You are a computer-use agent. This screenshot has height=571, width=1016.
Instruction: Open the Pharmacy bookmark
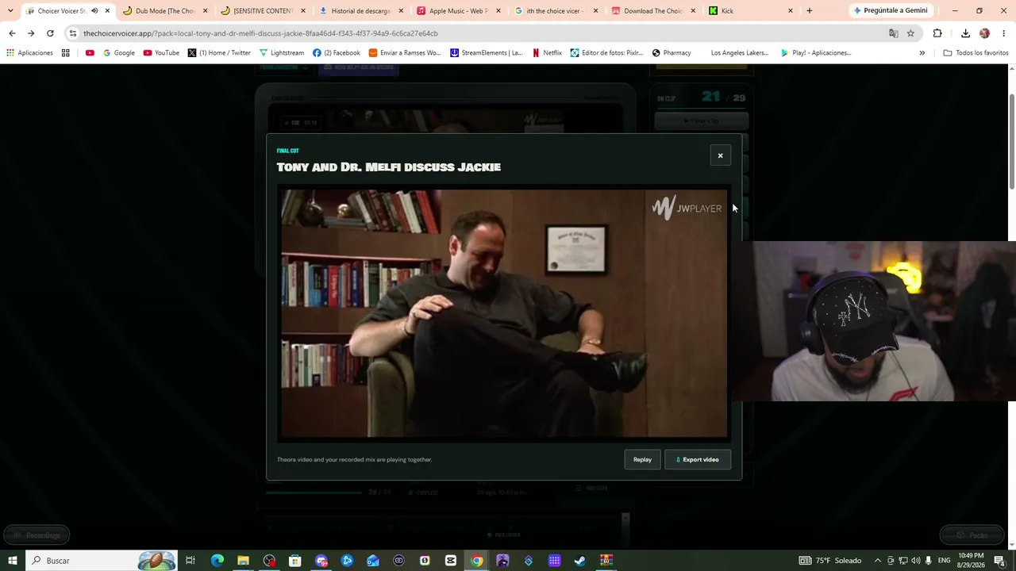point(672,53)
